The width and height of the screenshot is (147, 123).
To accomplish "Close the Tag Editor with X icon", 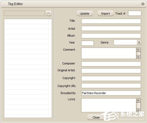I will (x=143, y=4).
